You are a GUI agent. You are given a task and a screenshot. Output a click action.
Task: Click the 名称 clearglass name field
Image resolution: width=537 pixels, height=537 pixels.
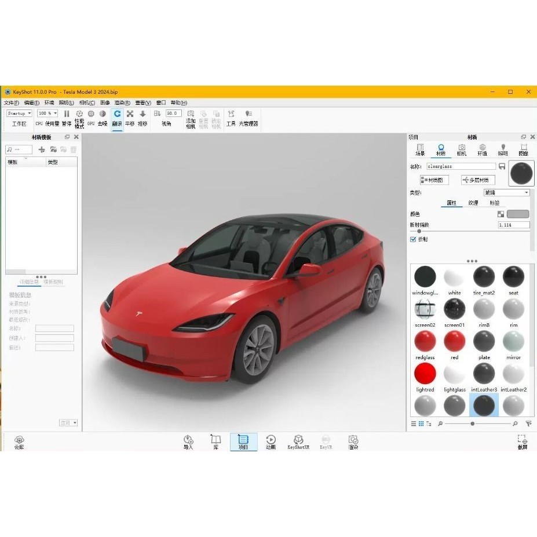coord(461,166)
